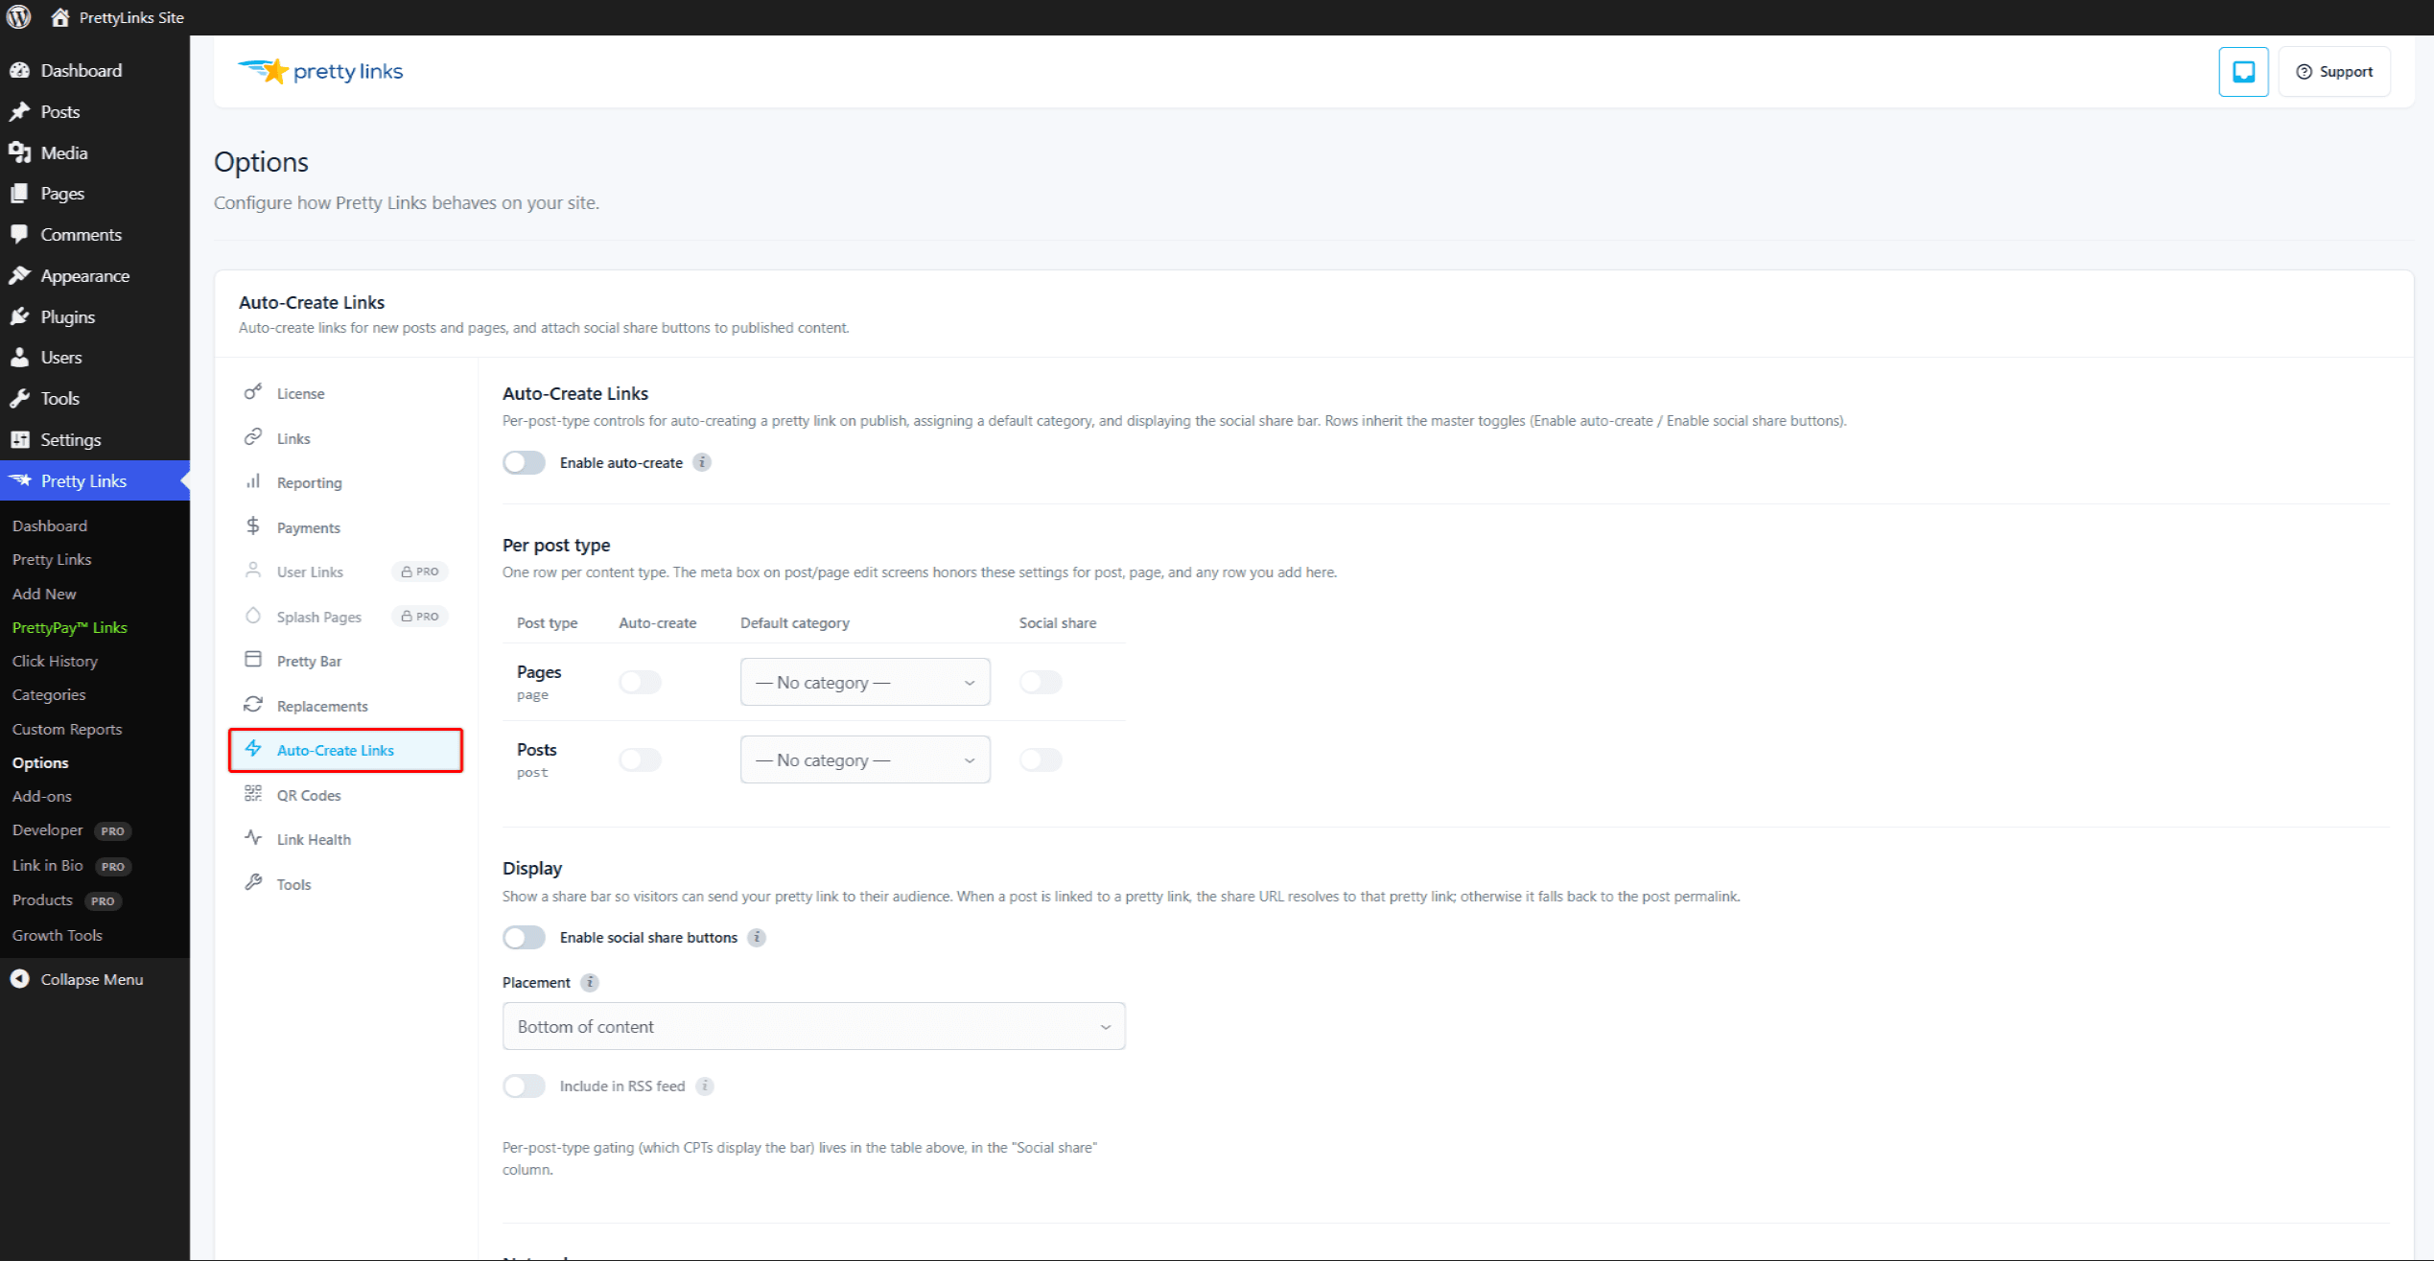This screenshot has height=1261, width=2434.
Task: Click the info icon beside Placement
Action: click(x=590, y=982)
